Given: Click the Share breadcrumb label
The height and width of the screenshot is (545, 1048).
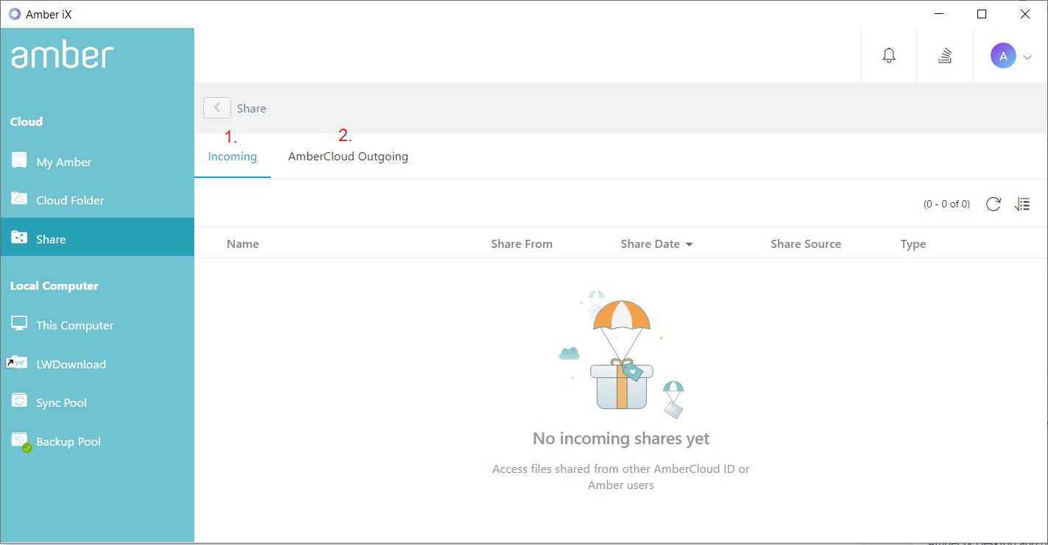Looking at the screenshot, I should [x=252, y=108].
